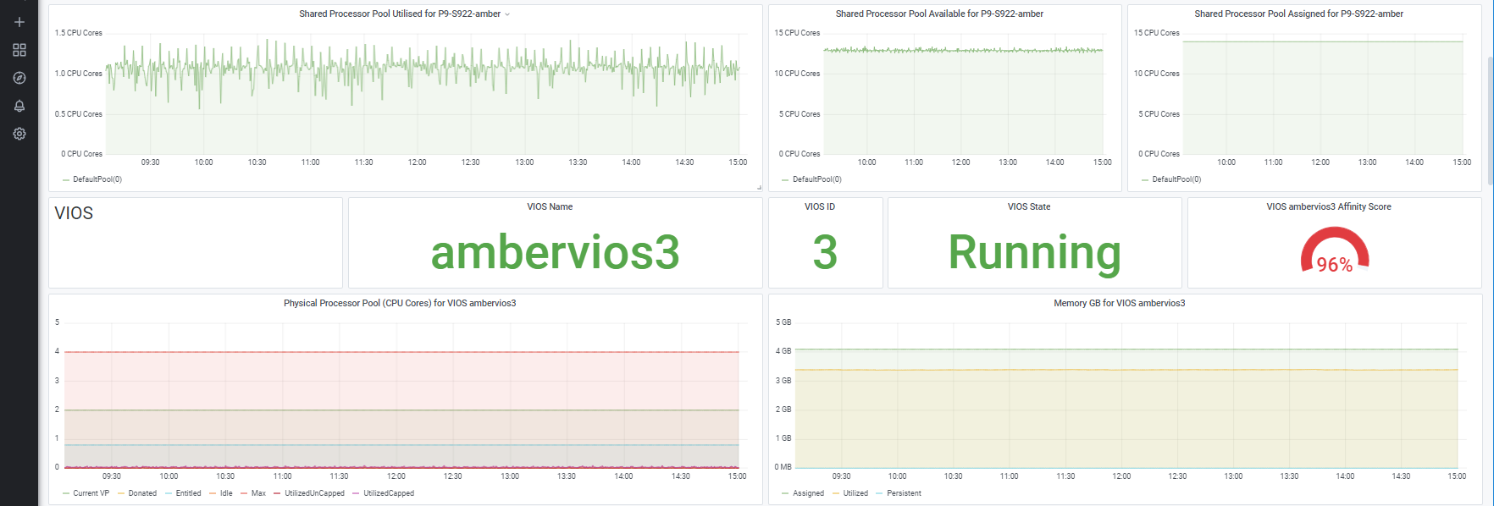Toggle Persistent memory series legend
This screenshot has height=506, width=1494.
[904, 493]
